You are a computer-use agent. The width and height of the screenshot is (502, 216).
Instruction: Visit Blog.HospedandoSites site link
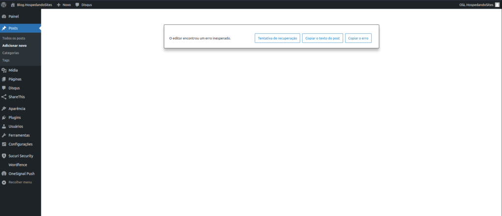tap(34, 4)
